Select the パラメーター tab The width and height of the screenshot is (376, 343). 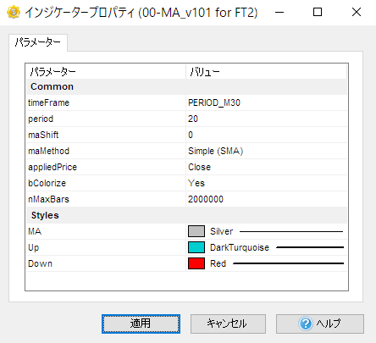pos(38,42)
